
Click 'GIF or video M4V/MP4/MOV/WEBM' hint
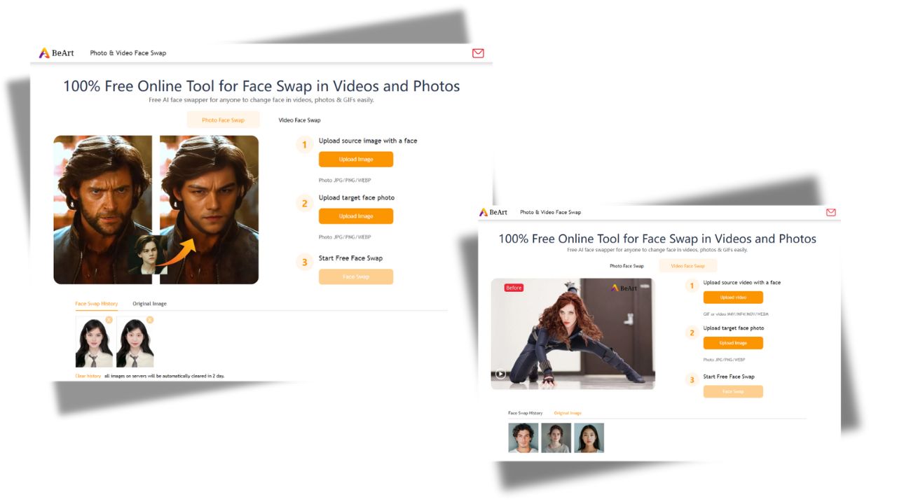click(x=736, y=314)
